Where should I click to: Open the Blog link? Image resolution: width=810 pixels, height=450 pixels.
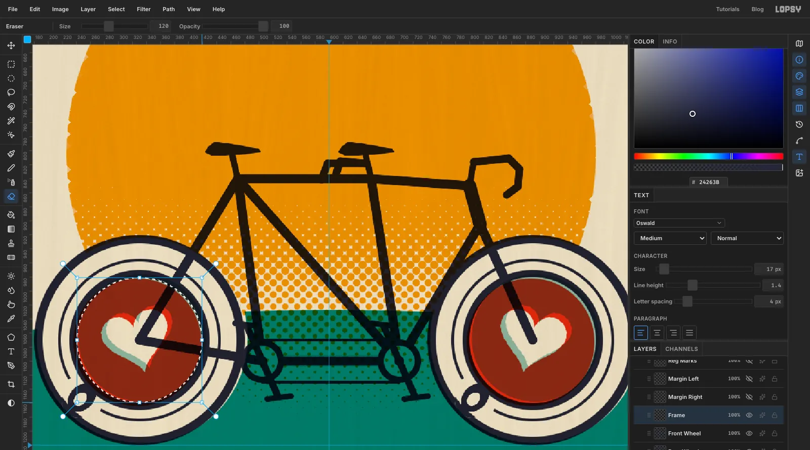(757, 9)
